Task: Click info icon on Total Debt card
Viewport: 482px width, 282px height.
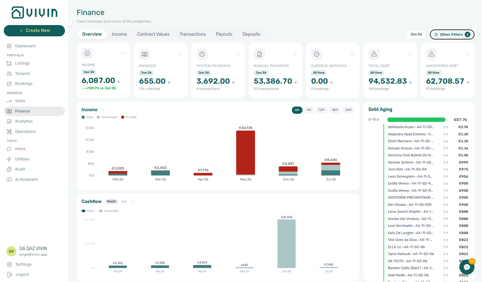Action: pyautogui.click(x=410, y=54)
